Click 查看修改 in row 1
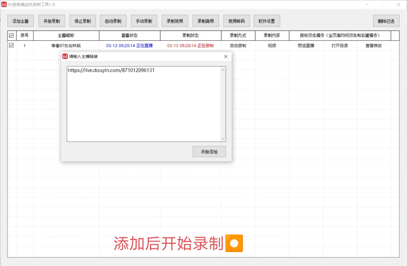This screenshot has height=266, width=407. click(x=374, y=45)
